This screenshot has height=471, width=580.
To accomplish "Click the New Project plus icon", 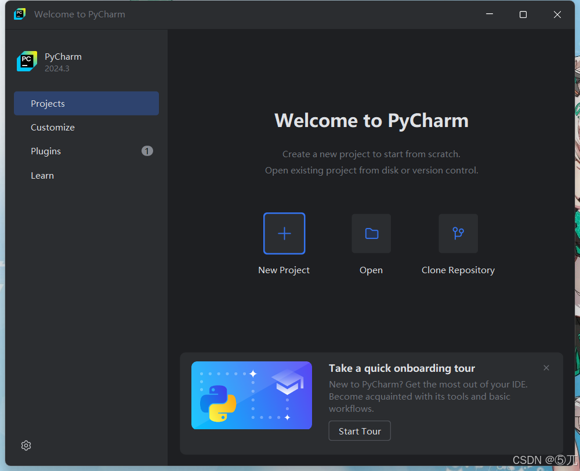I will tap(284, 233).
